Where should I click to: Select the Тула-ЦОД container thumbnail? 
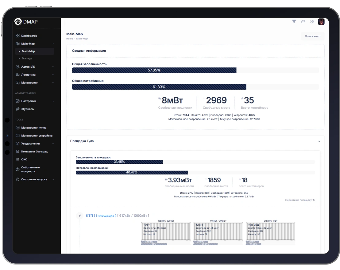[270, 231]
